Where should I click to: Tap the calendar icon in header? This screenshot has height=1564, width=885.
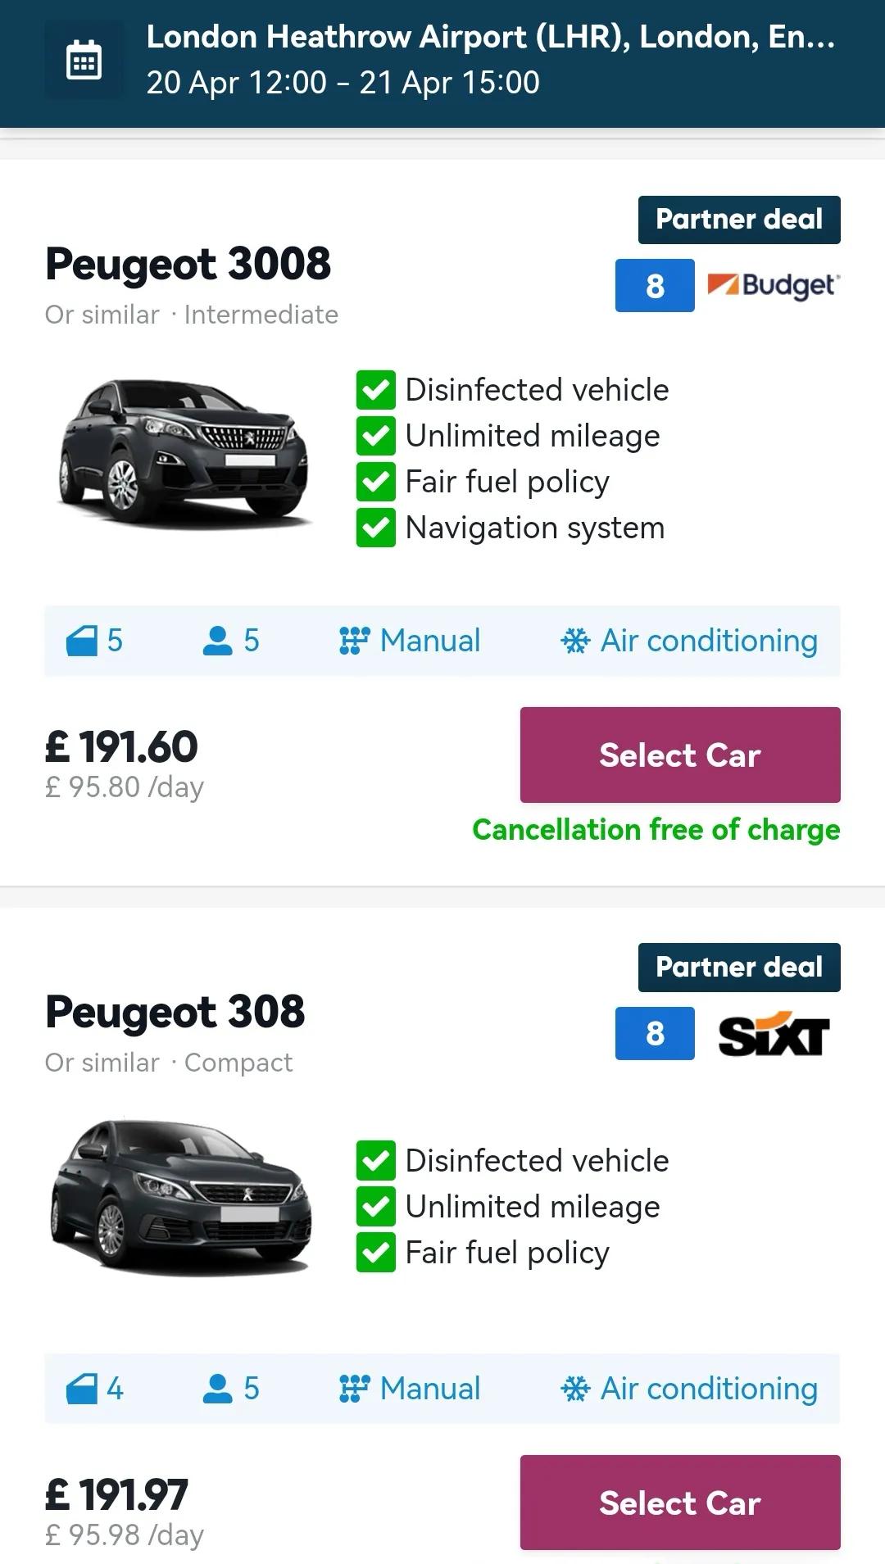pos(84,61)
